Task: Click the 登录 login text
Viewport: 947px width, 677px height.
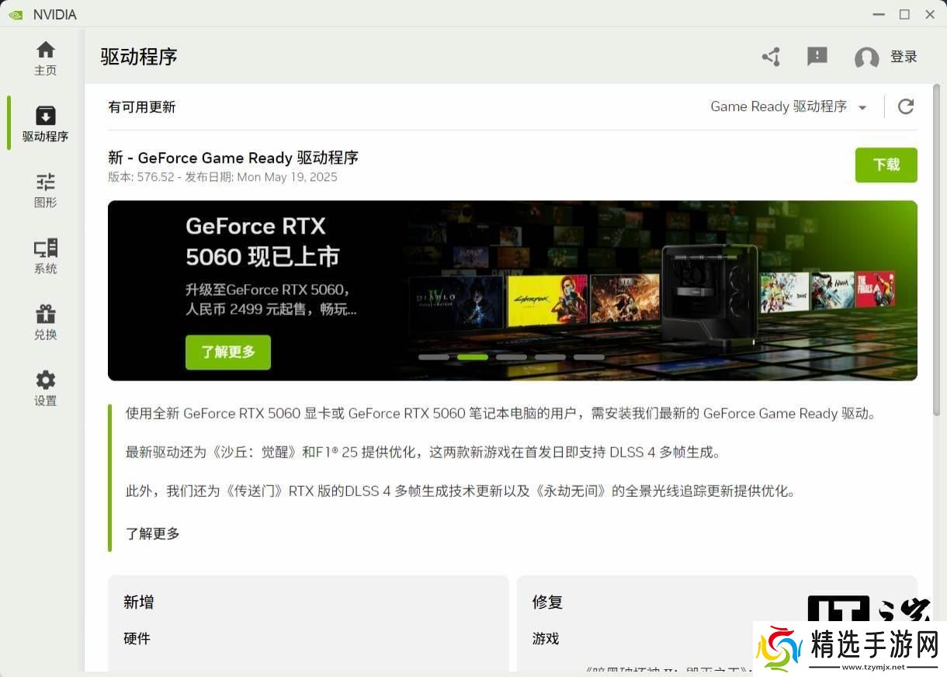Action: [x=904, y=57]
